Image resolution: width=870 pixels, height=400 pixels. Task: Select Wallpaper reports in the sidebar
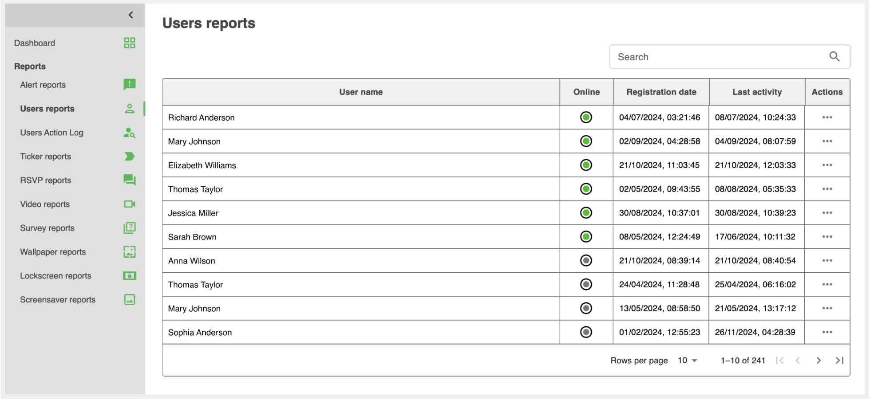[x=53, y=252]
